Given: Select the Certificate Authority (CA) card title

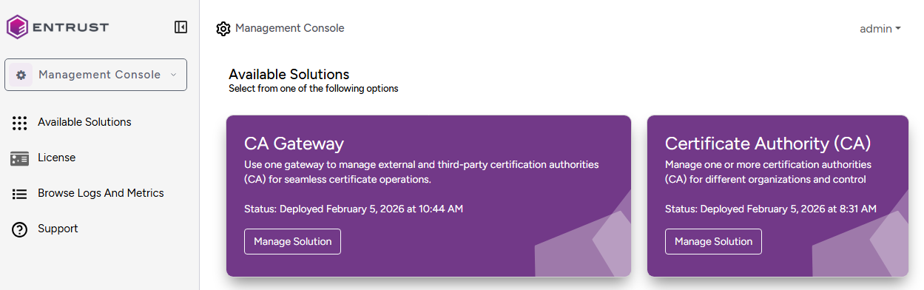Looking at the screenshot, I should pos(768,143).
